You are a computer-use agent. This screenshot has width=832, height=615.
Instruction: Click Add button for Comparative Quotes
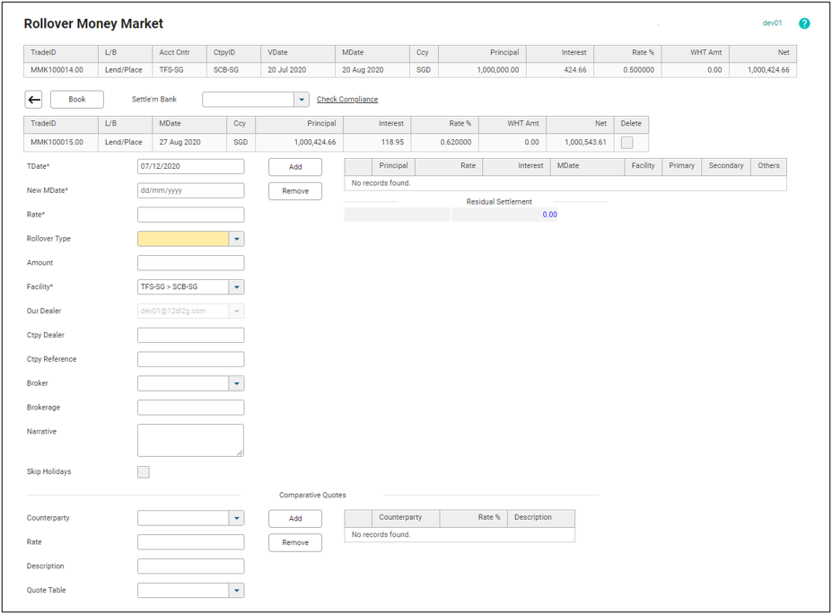[x=295, y=519]
